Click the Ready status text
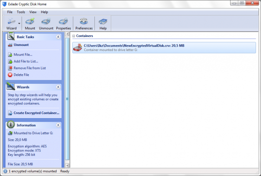This screenshot has height=176, width=261. click(65, 171)
